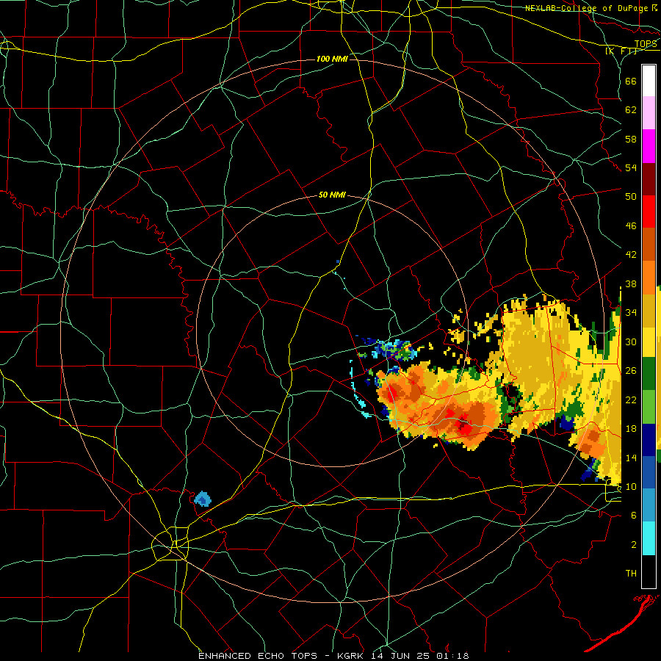Click the legend value '18'
Screen dimensions: 661x661
[631, 429]
